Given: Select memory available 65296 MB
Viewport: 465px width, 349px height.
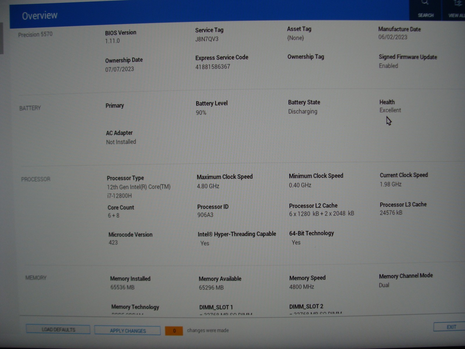Looking at the screenshot, I should click(x=211, y=288).
